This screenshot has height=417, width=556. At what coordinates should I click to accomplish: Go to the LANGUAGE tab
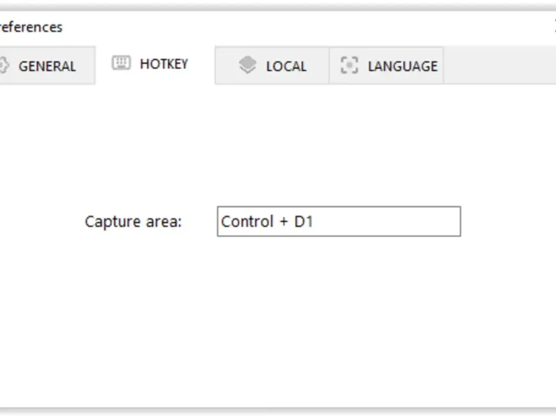coord(402,66)
